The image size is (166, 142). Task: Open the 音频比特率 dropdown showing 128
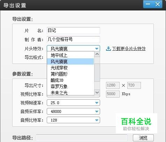click(73, 120)
